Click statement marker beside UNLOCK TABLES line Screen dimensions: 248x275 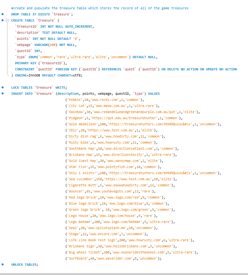[3, 264]
